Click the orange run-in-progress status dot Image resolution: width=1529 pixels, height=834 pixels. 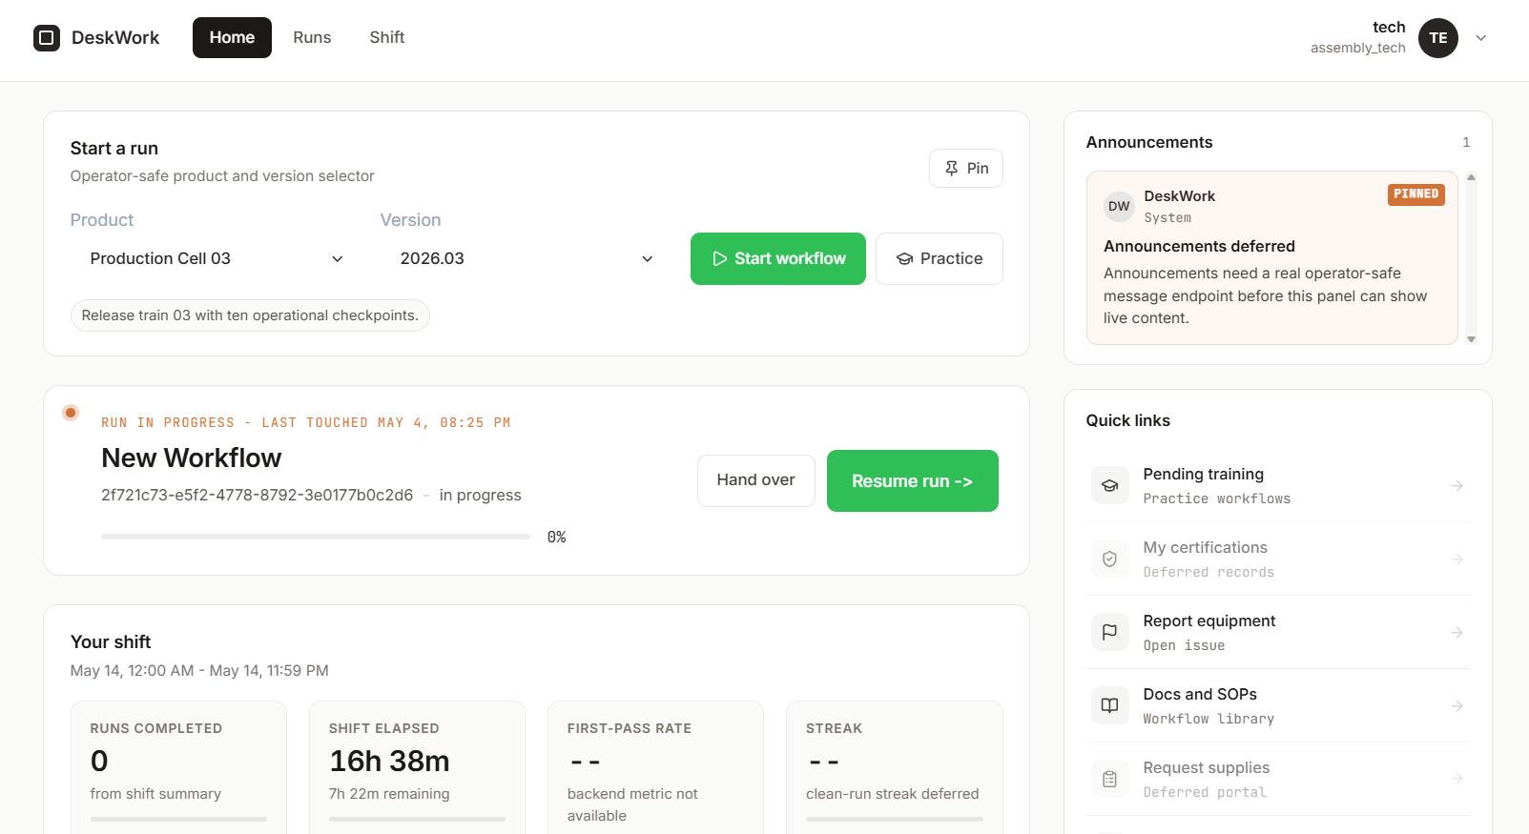pos(71,413)
